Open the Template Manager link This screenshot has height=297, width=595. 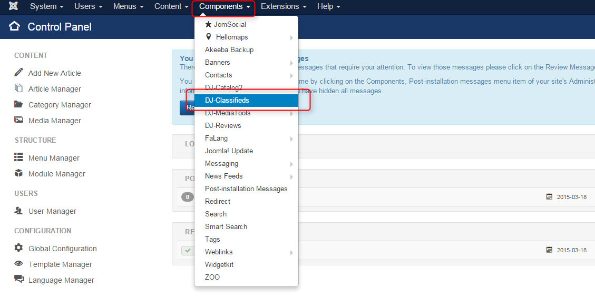60,264
